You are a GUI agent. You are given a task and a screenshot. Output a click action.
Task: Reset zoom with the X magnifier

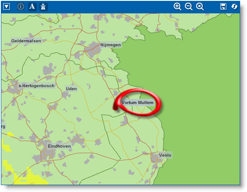(200, 7)
